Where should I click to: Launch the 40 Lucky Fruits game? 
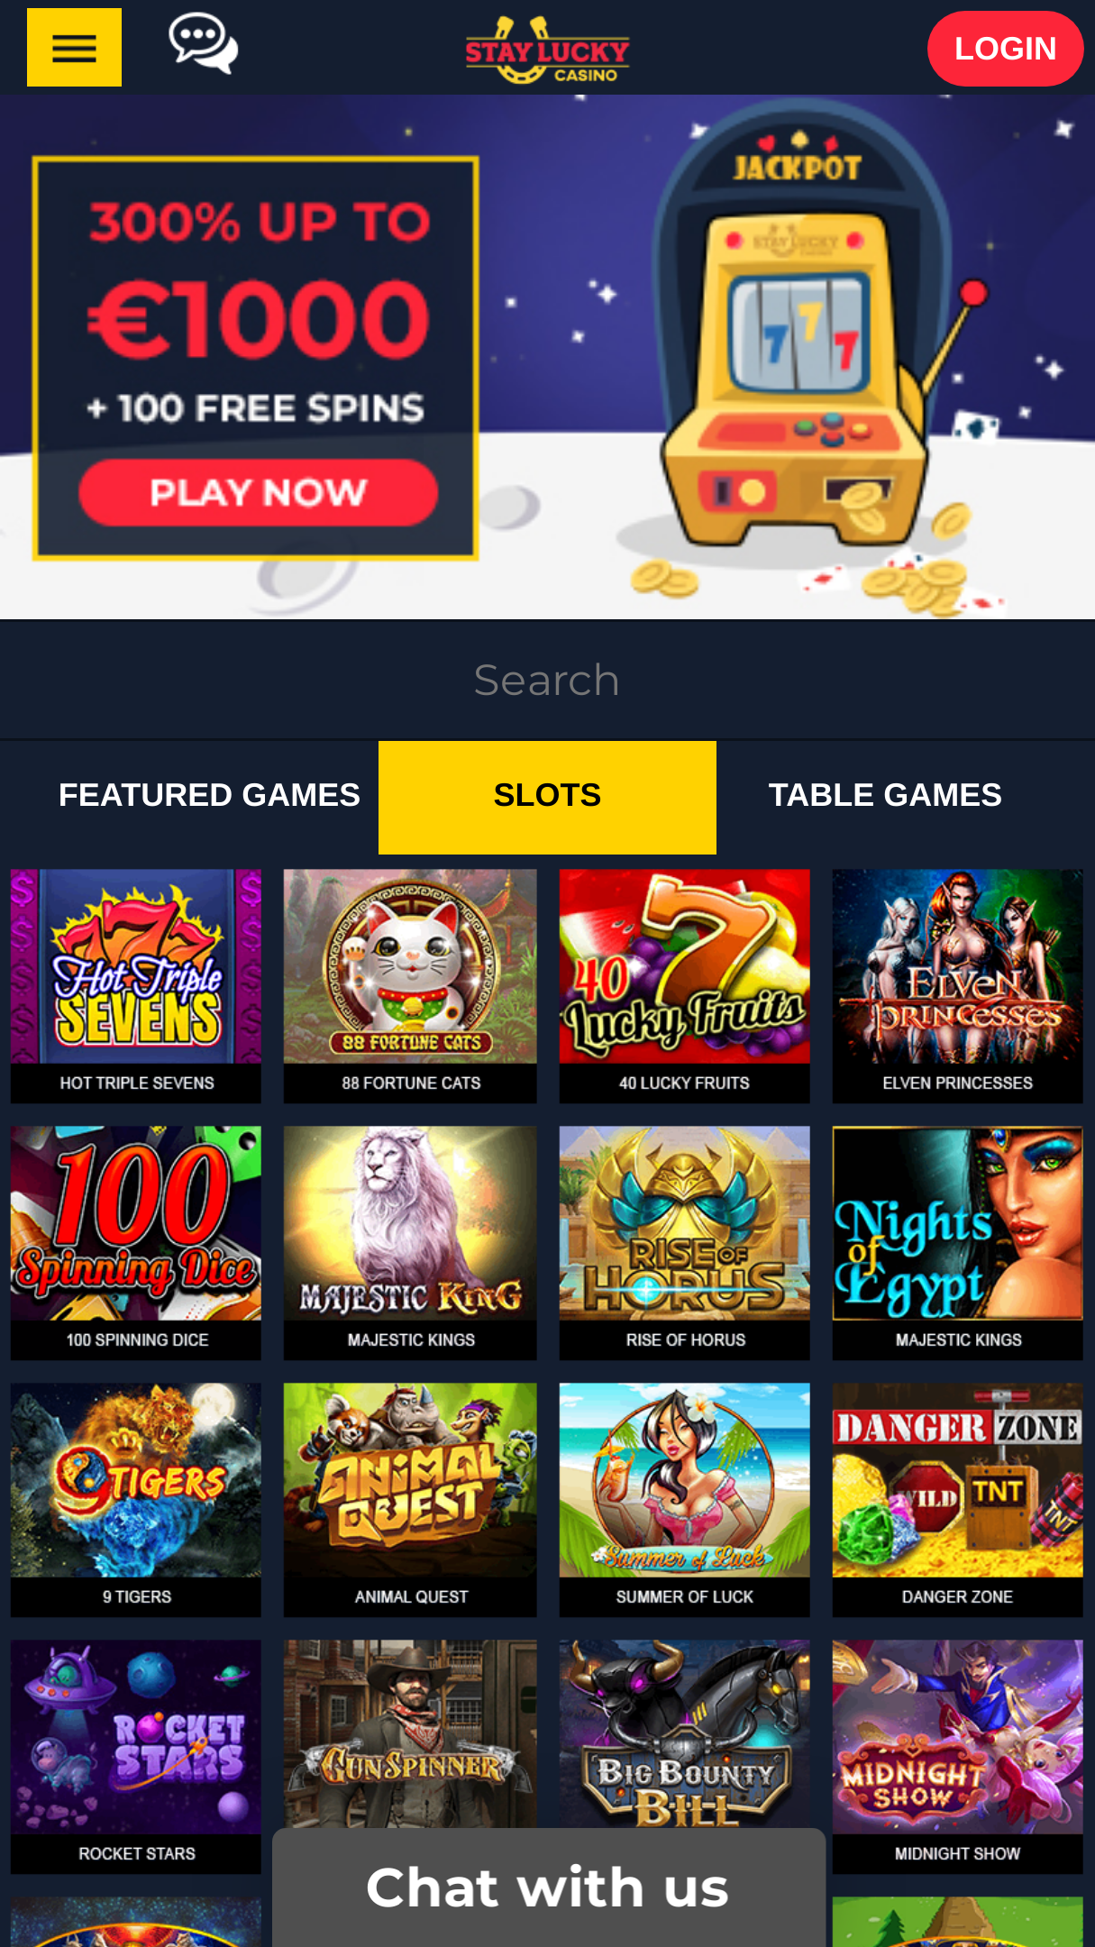684,985
